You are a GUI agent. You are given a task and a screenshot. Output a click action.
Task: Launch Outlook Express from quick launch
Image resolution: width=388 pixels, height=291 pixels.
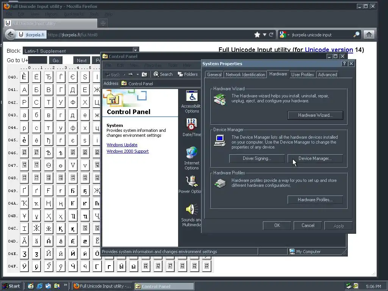(48, 286)
